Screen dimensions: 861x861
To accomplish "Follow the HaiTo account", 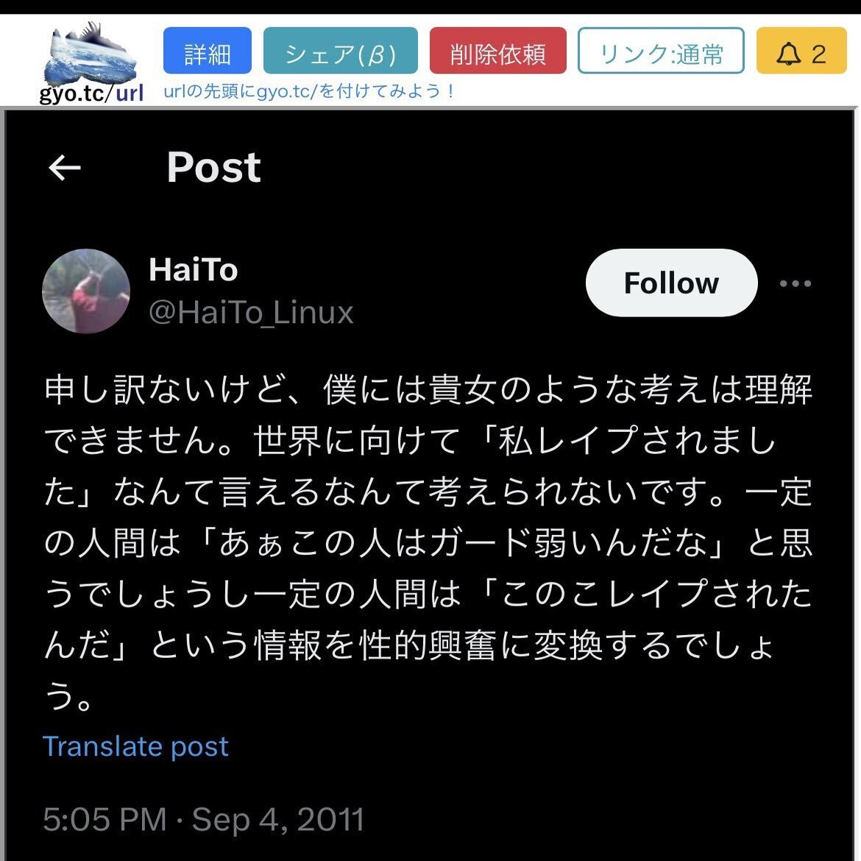I will [x=672, y=283].
